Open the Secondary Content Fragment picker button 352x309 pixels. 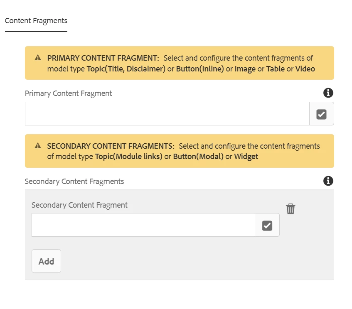(267, 226)
